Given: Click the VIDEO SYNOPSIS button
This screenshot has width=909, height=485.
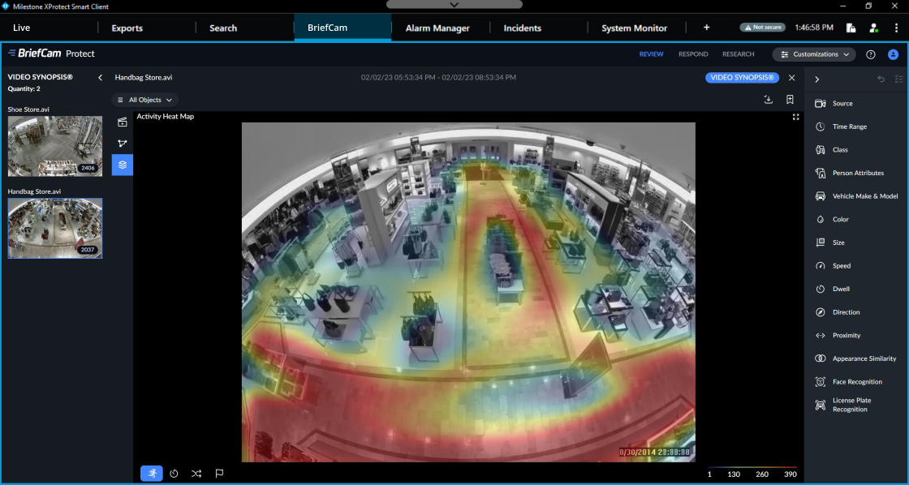Looking at the screenshot, I should click(742, 78).
